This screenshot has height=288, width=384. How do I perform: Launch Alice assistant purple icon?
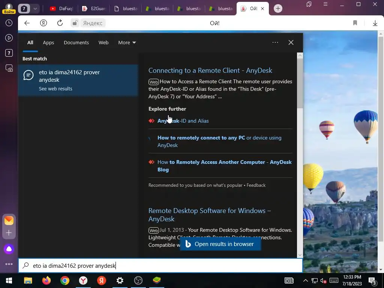coord(9,249)
